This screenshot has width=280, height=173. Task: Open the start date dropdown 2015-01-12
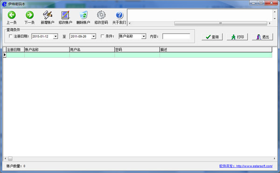56,36
